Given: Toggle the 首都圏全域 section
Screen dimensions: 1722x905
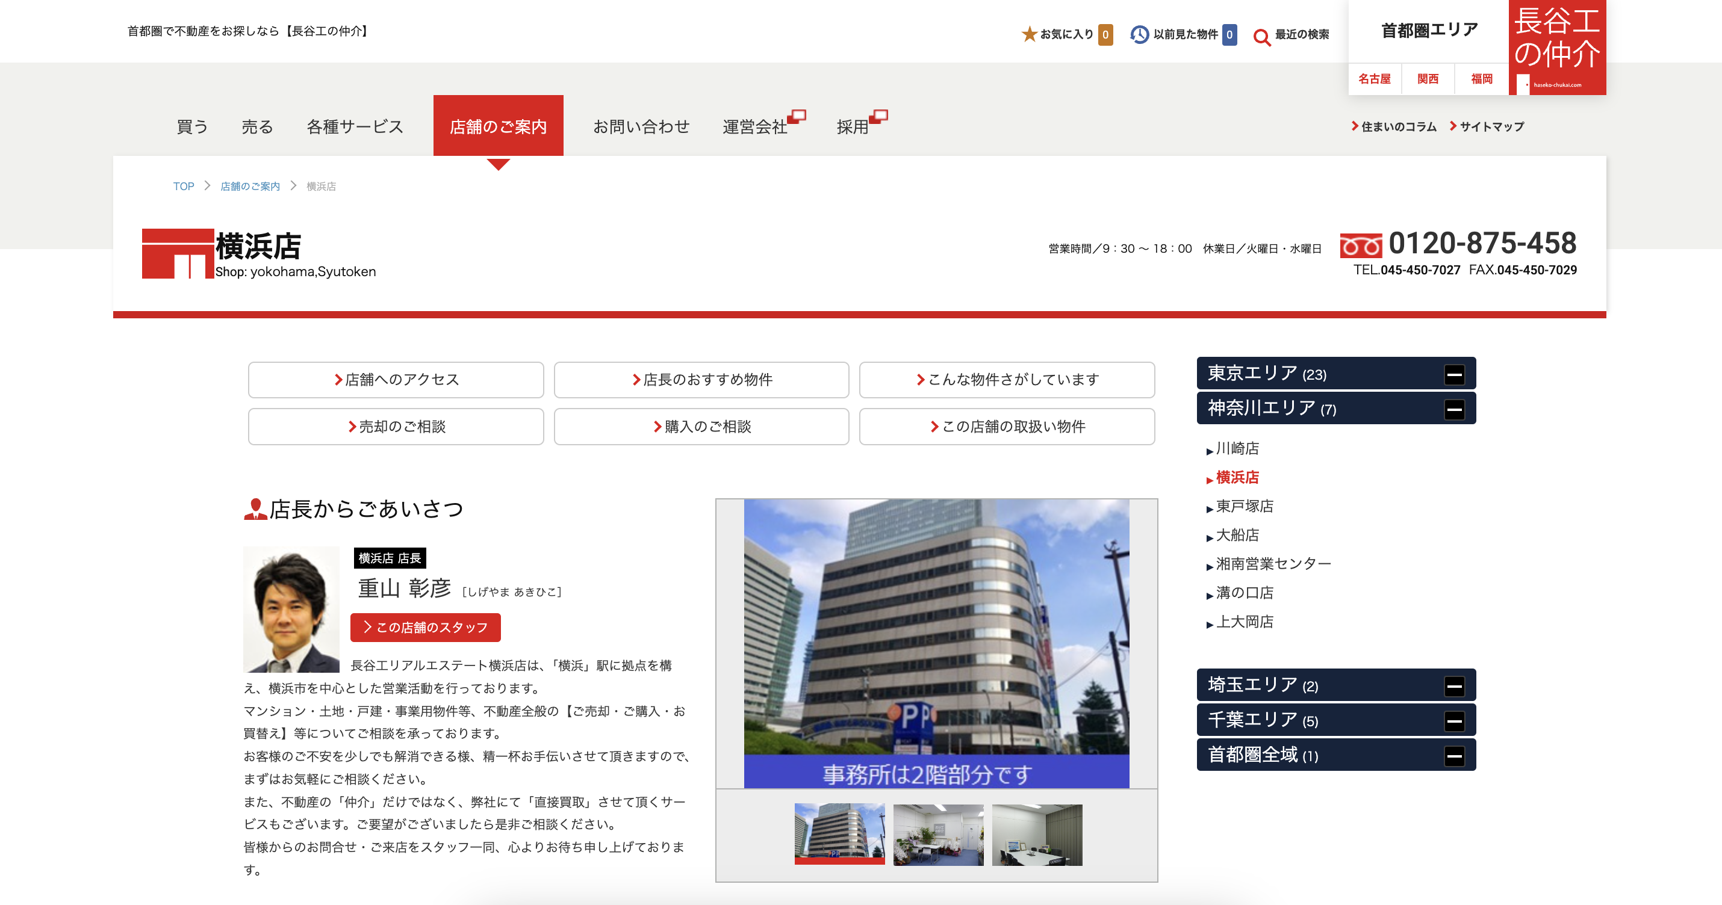Looking at the screenshot, I should pyautogui.click(x=1454, y=756).
